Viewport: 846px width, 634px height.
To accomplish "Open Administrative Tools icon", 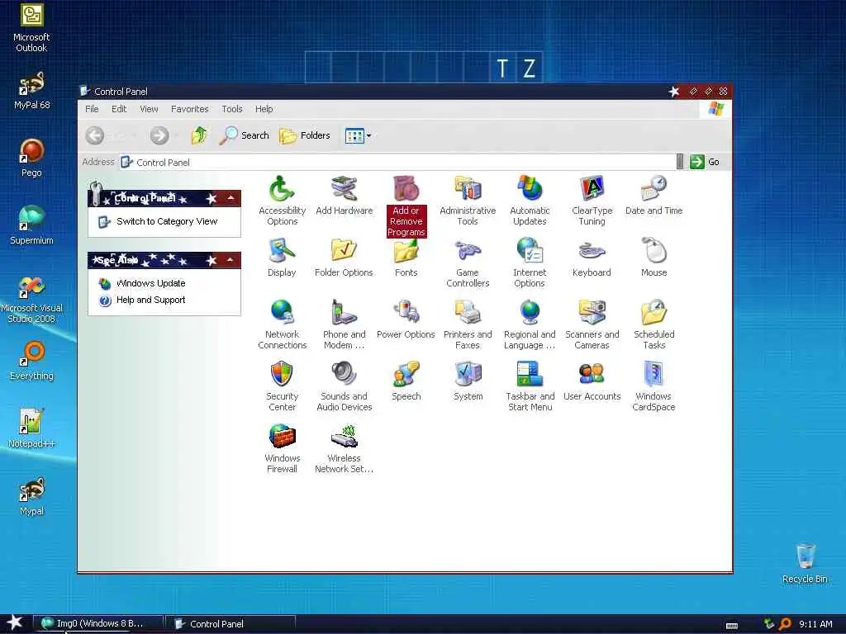I will coord(468,200).
